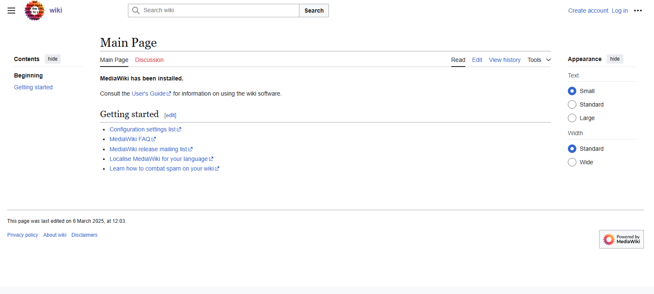
Task: Open the User's Guide link
Action: (x=151, y=94)
